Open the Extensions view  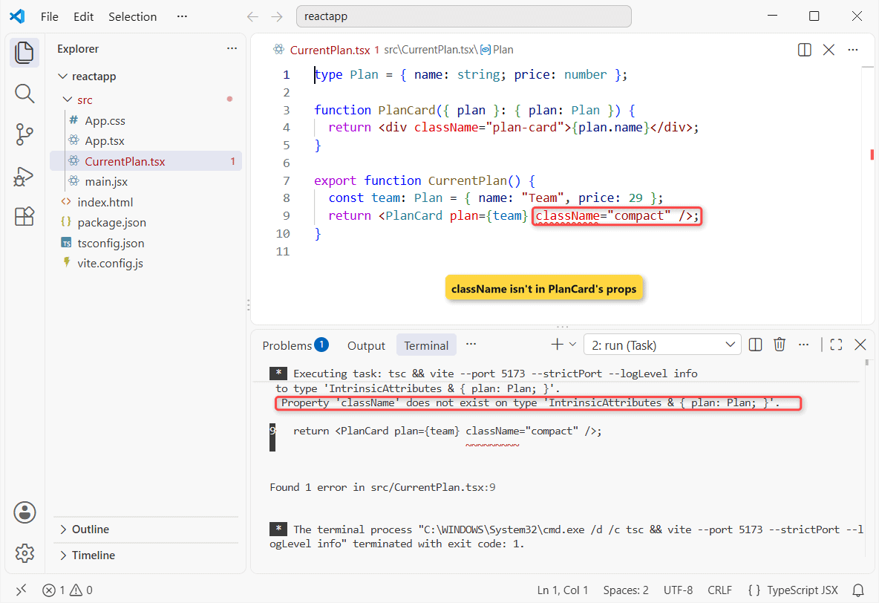24,217
